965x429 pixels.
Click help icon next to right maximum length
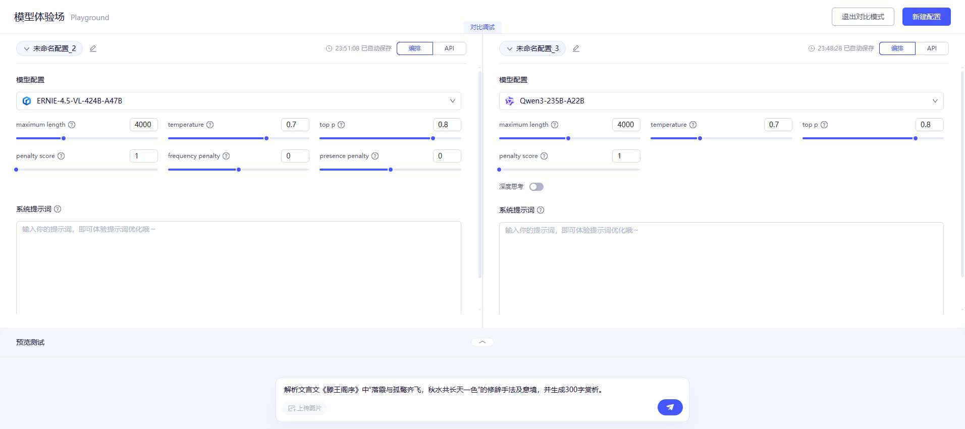(555, 125)
